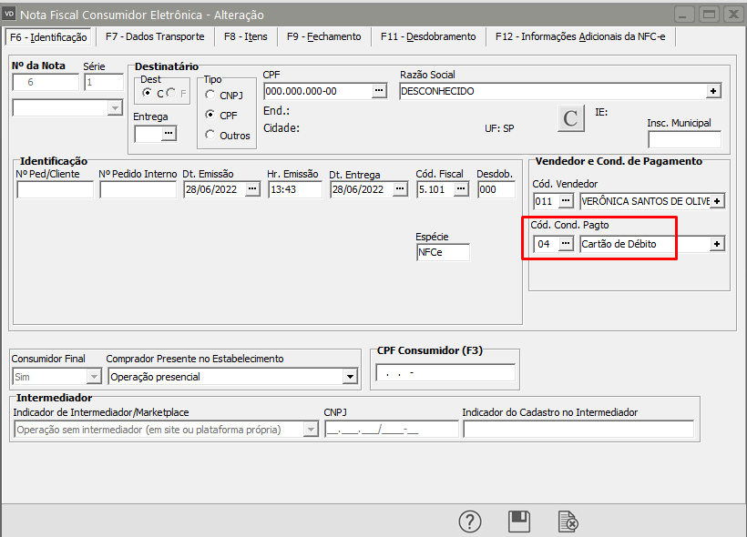Screen dimensions: 747x537
Task: Open the Entrega lookup ellipsis button
Action: pos(168,135)
